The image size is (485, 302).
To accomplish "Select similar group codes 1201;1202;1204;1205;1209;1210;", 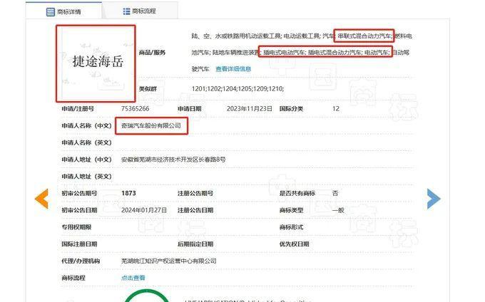I will [x=238, y=89].
